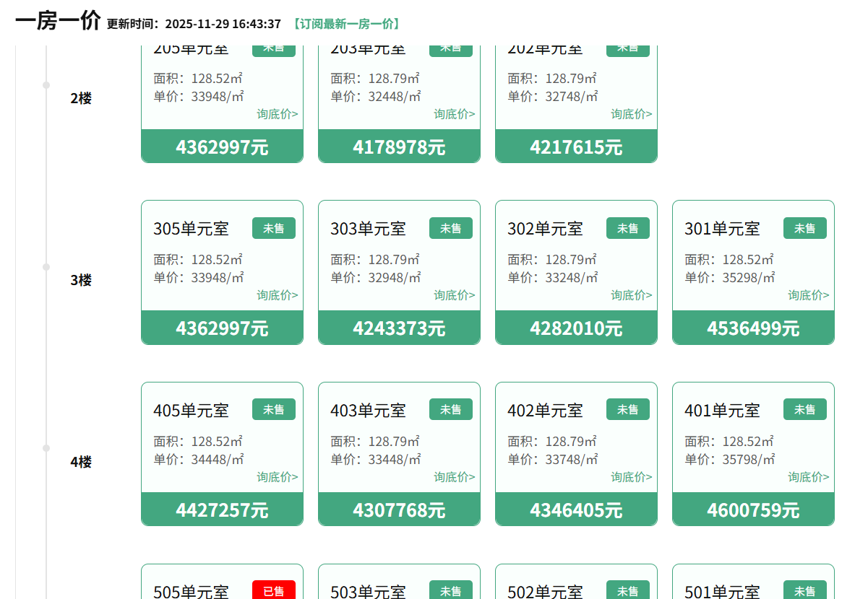Click 询底价 link for unit 405
This screenshot has width=868, height=599.
(x=277, y=477)
